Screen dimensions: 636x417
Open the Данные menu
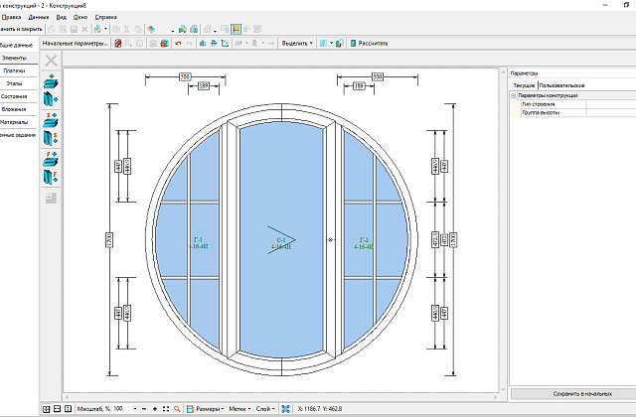(x=39, y=17)
